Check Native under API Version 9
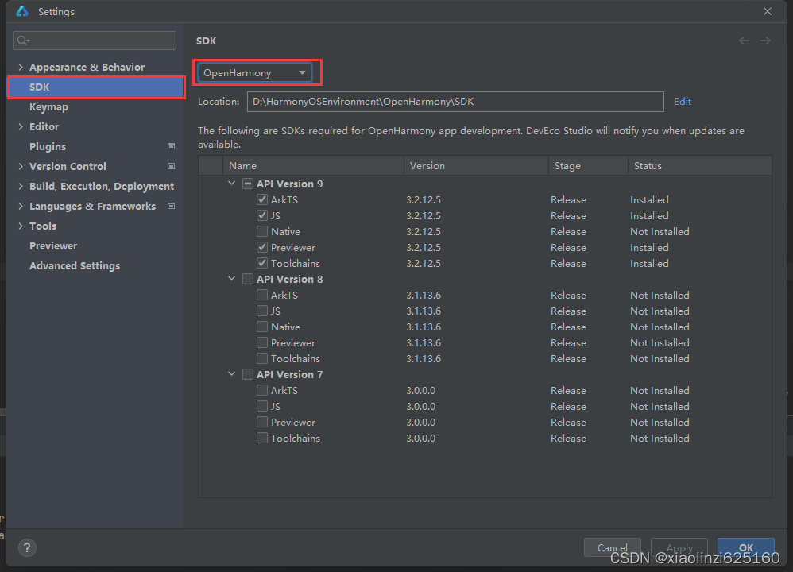The height and width of the screenshot is (572, 793). (262, 231)
